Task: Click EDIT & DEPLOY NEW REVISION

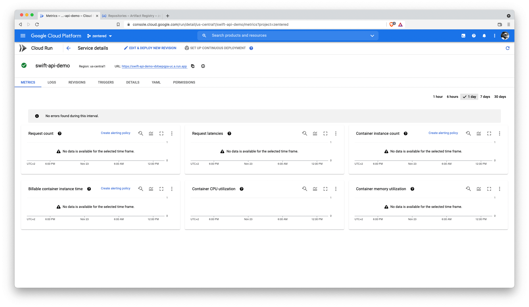Action: 150,48
